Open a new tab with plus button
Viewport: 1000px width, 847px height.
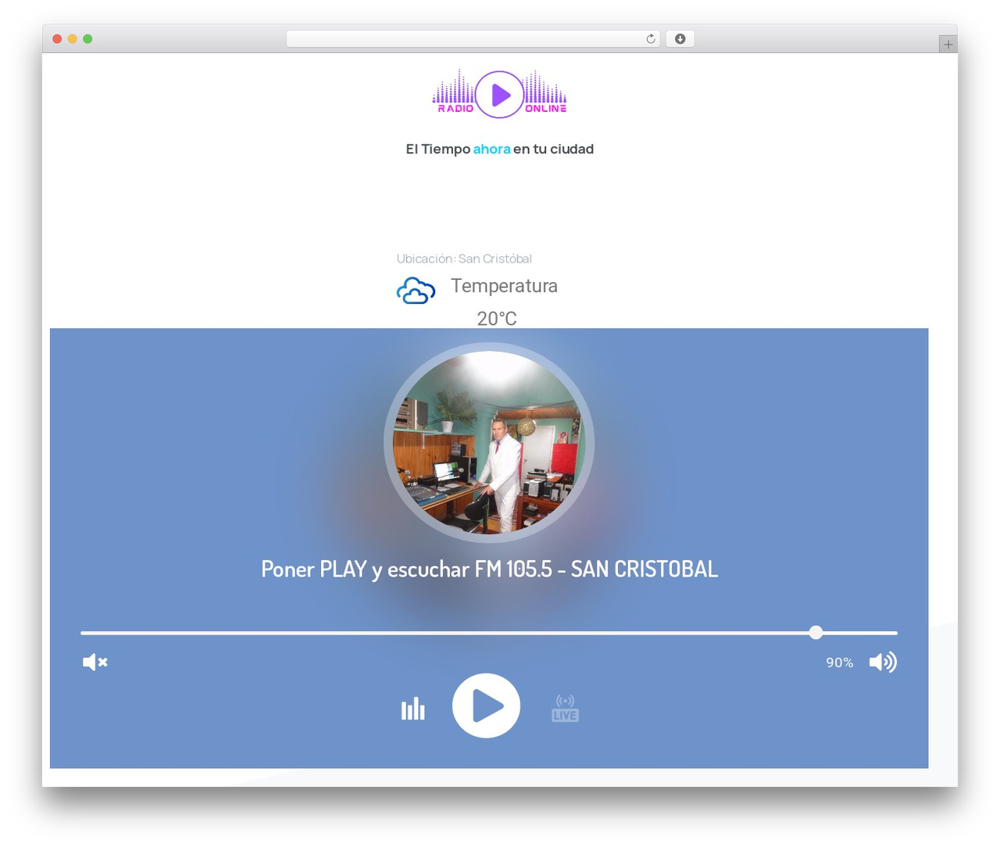tap(948, 45)
